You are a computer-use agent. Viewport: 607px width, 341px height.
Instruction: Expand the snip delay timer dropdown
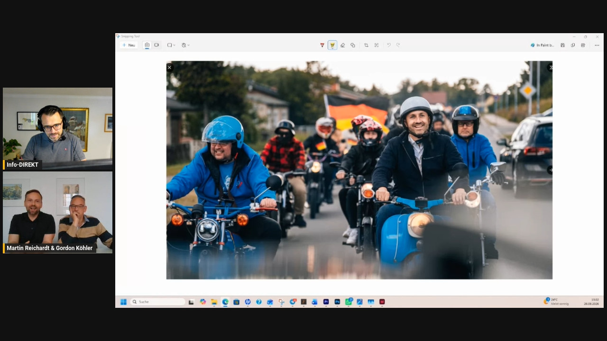click(185, 45)
